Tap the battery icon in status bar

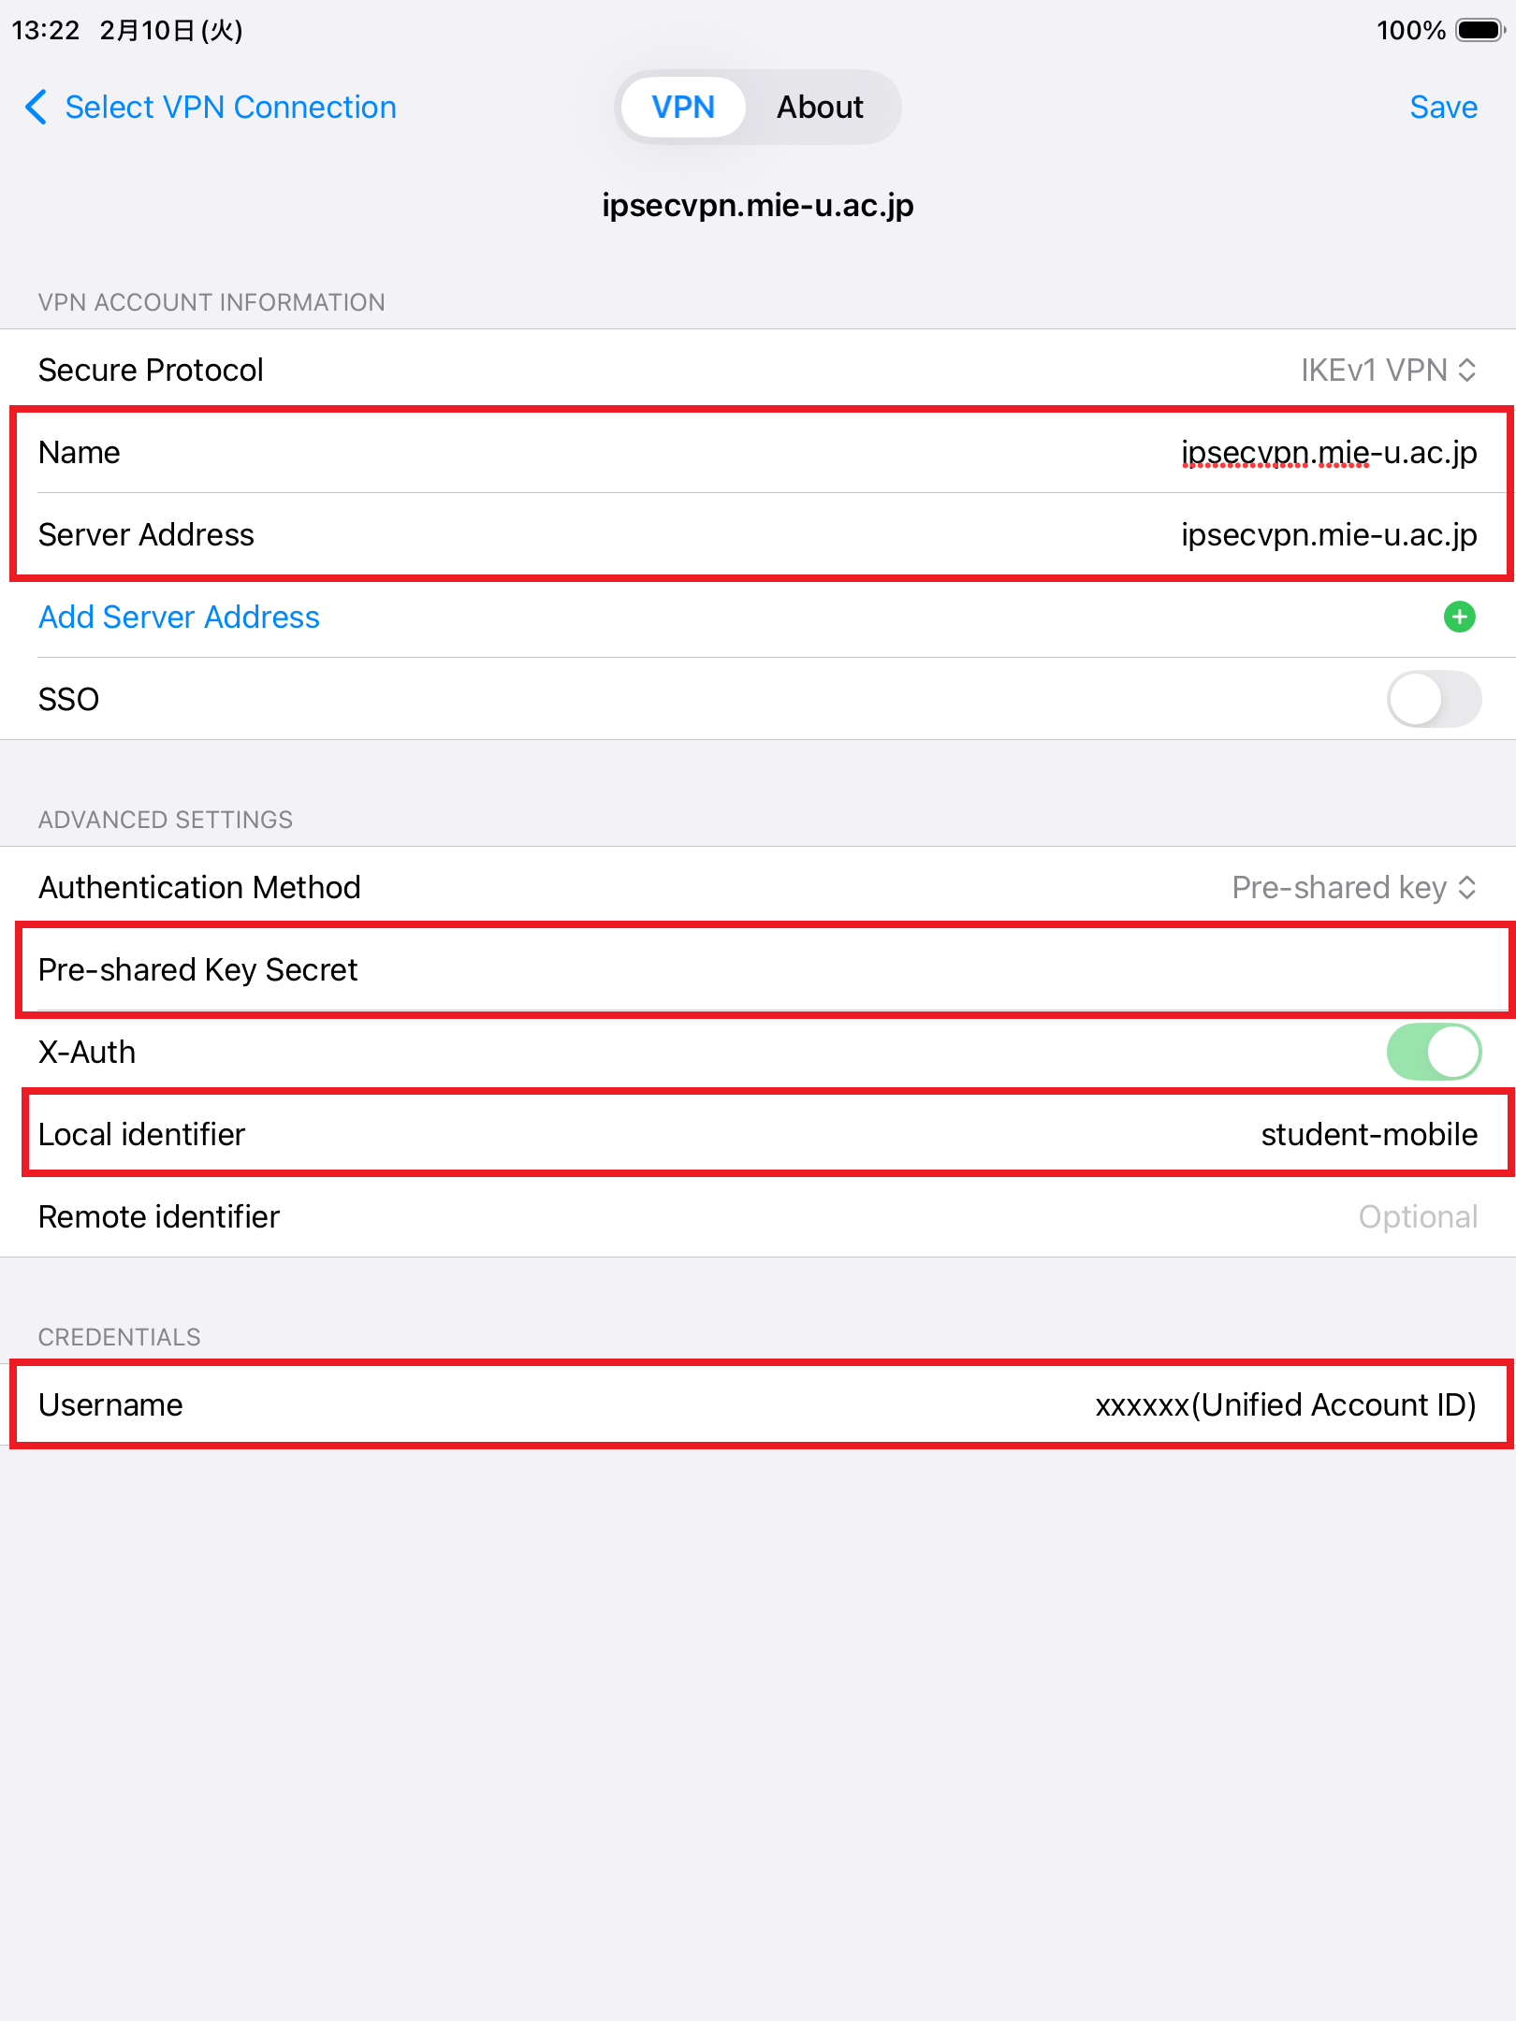1480,30
